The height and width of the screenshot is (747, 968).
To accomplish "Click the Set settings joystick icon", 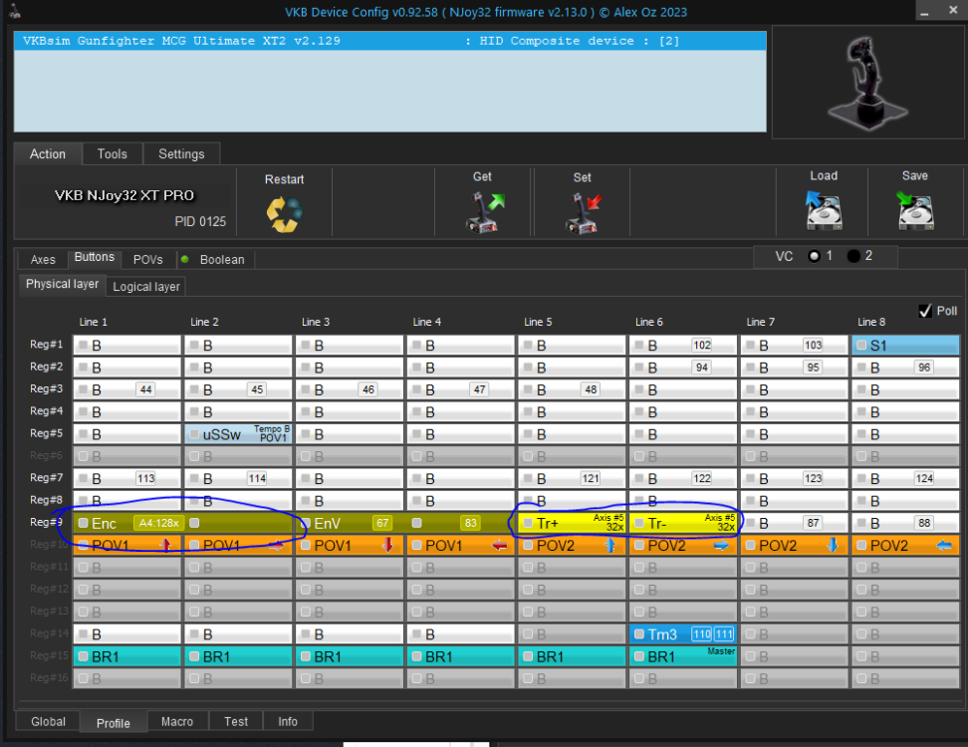I will coord(583,212).
